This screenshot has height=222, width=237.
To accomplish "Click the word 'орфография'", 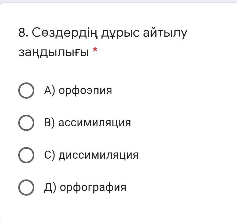I will [x=93, y=188].
